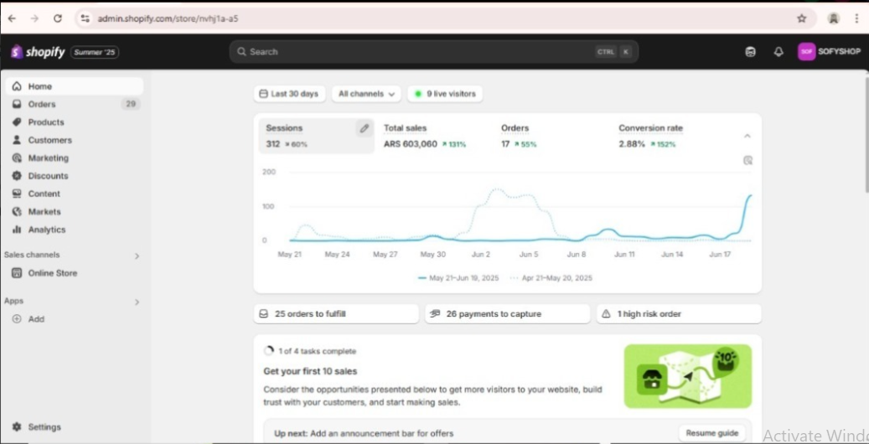The height and width of the screenshot is (444, 869).
Task: Bookmark this page with the star icon
Action: point(801,18)
